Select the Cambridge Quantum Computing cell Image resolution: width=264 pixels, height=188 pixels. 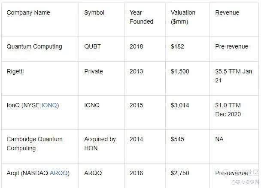click(34, 143)
